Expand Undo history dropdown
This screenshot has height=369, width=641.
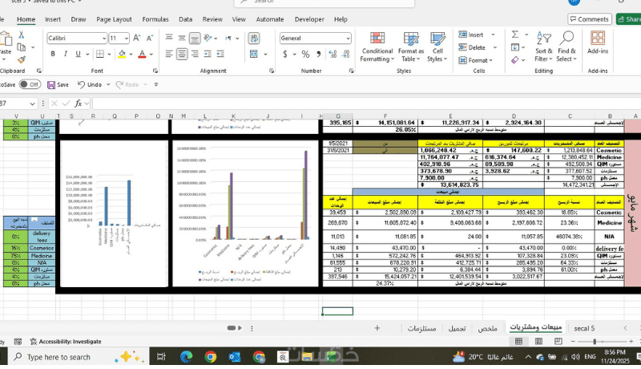pos(108,85)
